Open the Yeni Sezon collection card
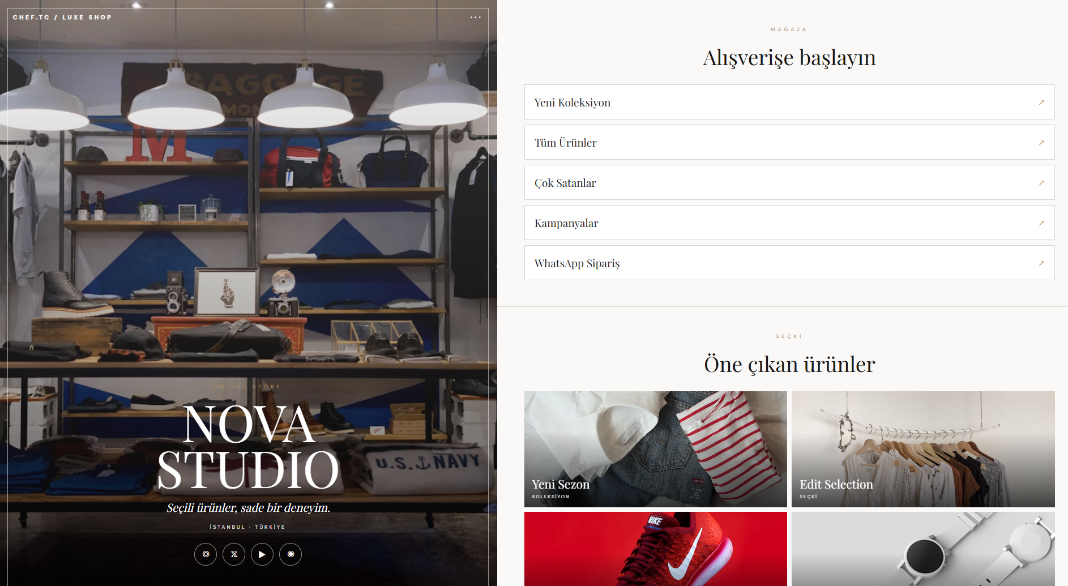Screen dimensions: 1068x586 [656, 449]
